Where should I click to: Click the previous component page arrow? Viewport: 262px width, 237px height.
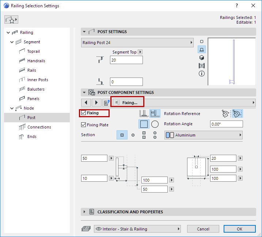(86, 102)
